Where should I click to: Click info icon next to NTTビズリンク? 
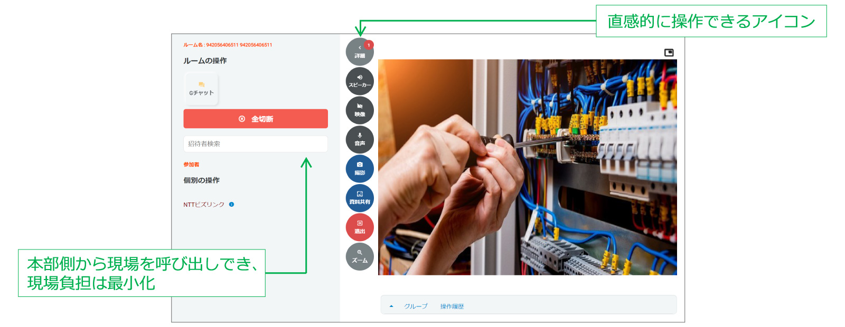coord(231,205)
